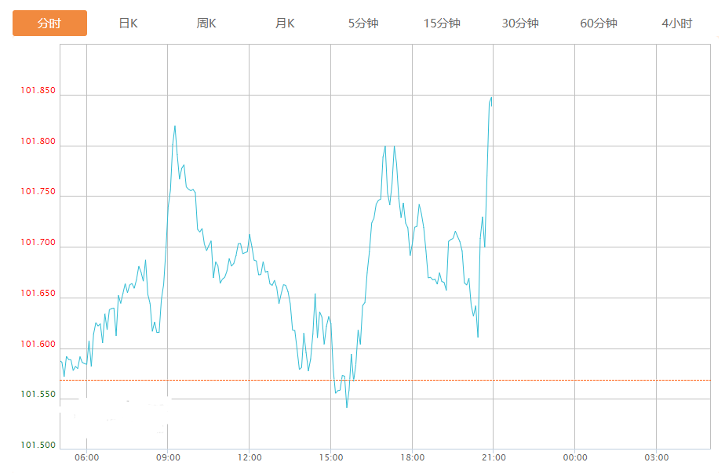The height and width of the screenshot is (473, 725).
Task: Select the 分时 tab
Action: 49,23
